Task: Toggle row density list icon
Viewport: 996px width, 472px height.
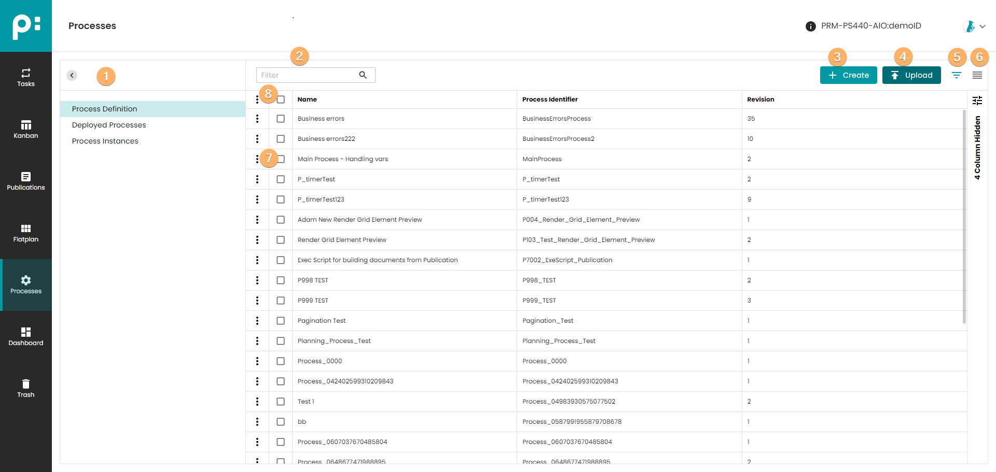Action: coord(977,75)
